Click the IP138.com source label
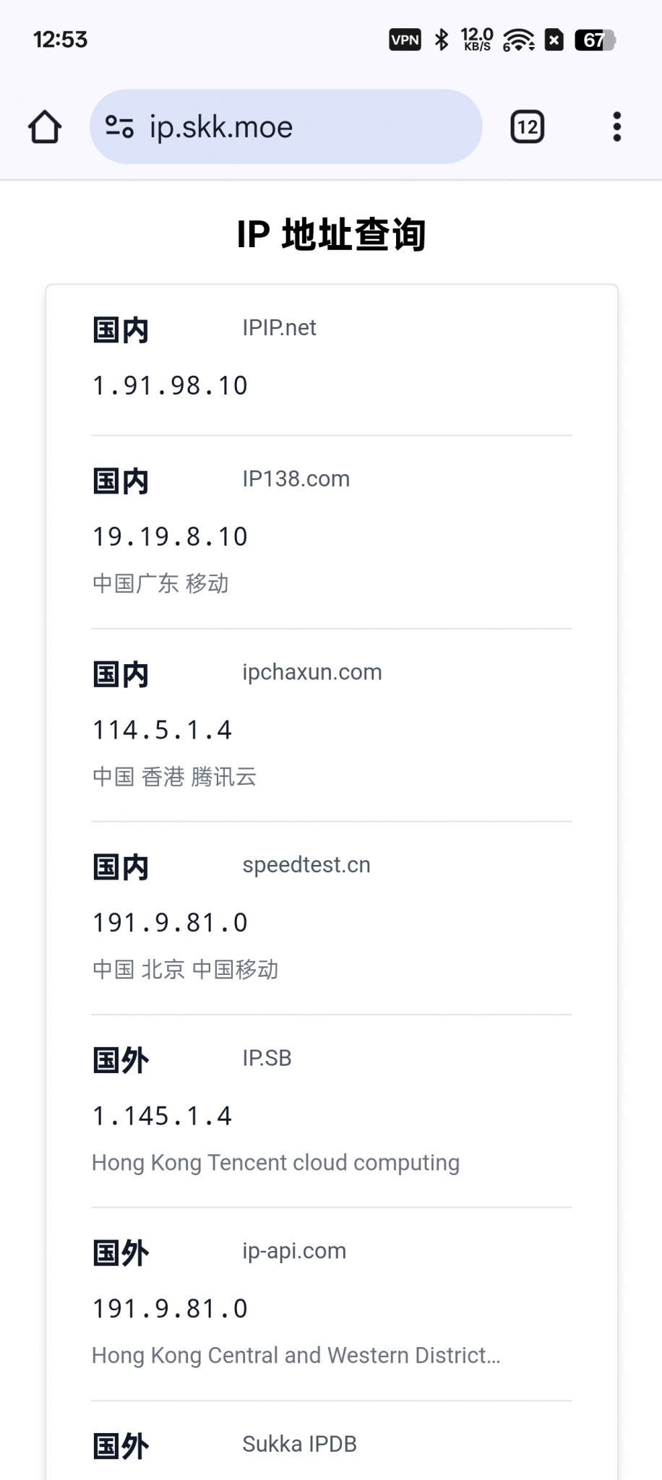The height and width of the screenshot is (1480, 662). [296, 479]
